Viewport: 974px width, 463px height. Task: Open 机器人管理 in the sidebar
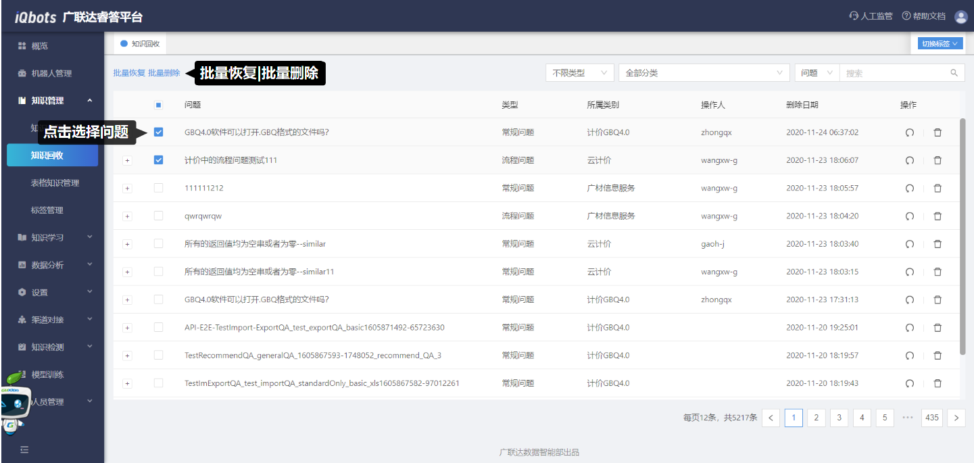click(51, 73)
